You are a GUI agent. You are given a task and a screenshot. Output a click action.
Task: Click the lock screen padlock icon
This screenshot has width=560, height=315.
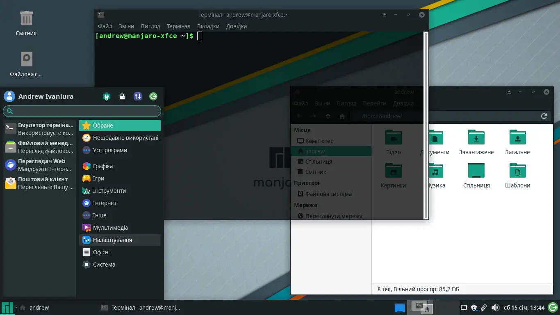click(122, 96)
